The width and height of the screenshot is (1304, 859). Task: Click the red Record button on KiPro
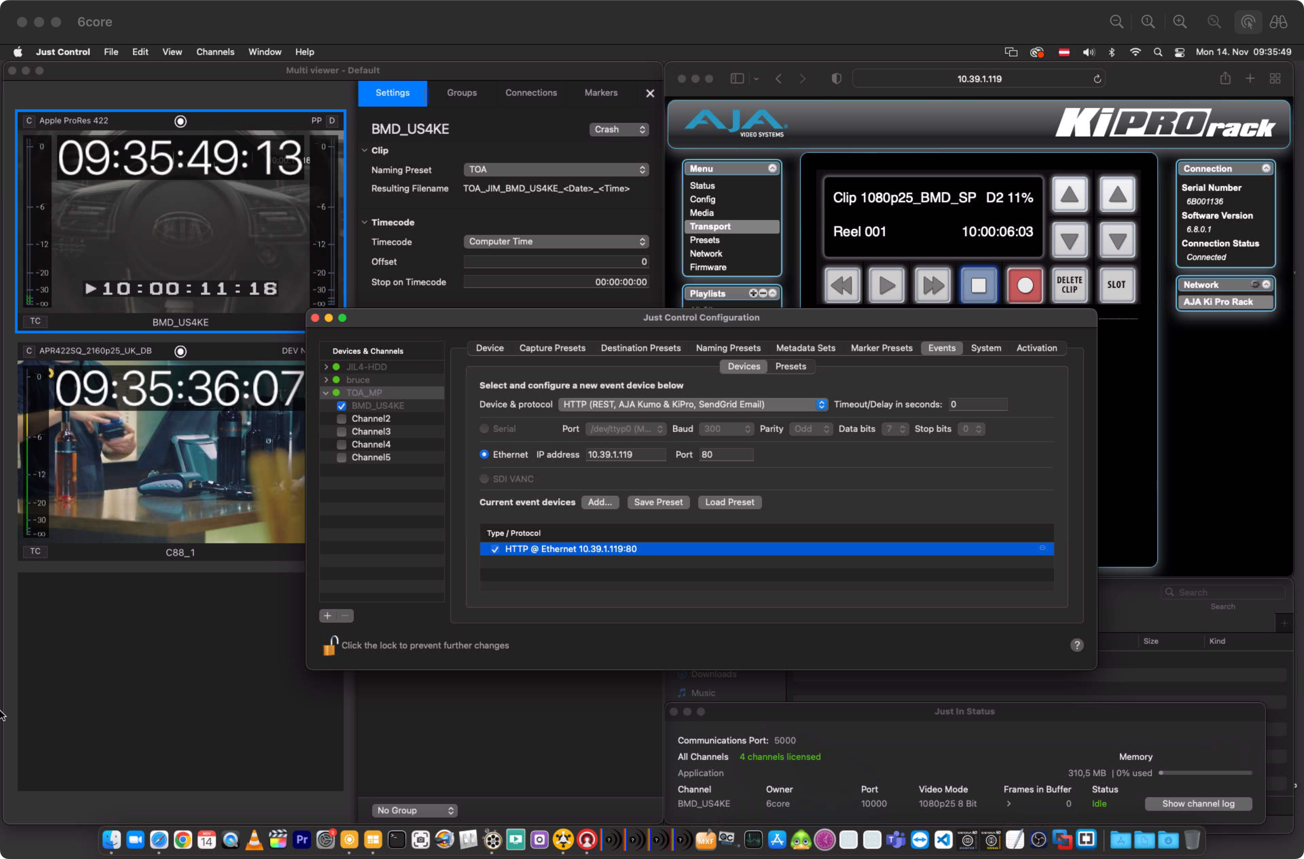tap(1025, 286)
